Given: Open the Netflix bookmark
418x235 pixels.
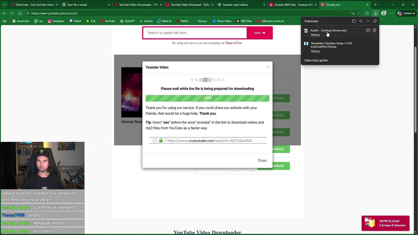Looking at the screenshot, I should (x=182, y=21).
